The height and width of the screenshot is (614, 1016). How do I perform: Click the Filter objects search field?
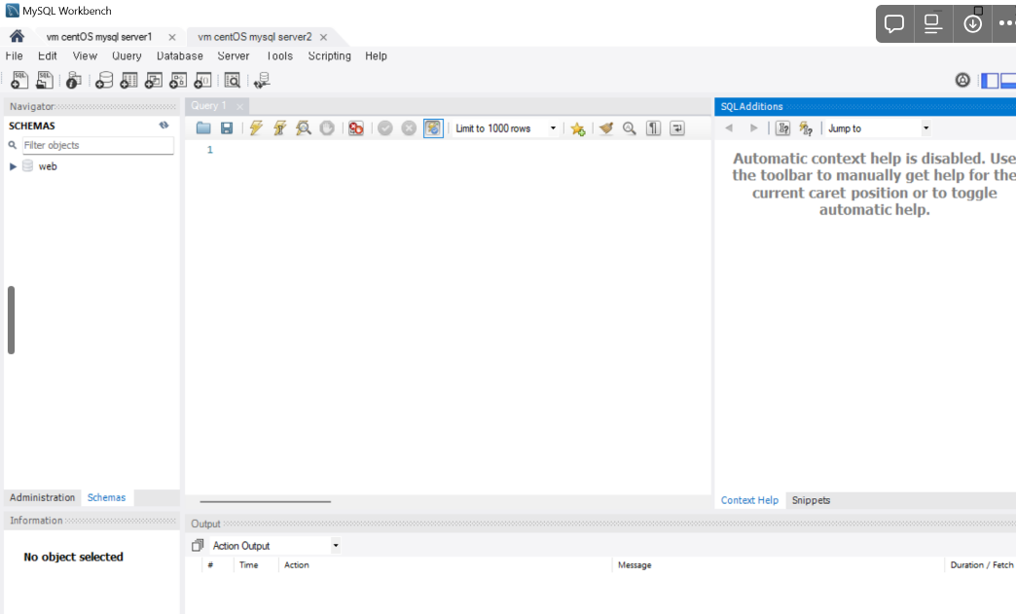coord(98,145)
